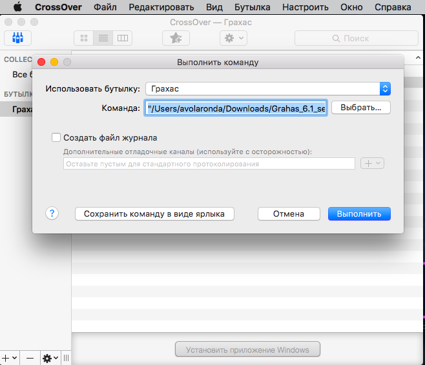Open the sidebar gear dropdown at bottom

coord(50,358)
